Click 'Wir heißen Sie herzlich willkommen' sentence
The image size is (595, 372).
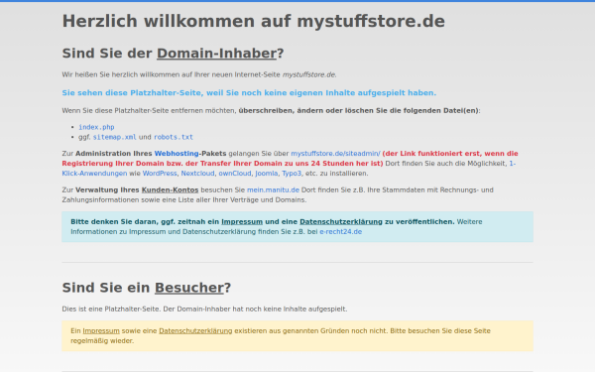(x=199, y=74)
